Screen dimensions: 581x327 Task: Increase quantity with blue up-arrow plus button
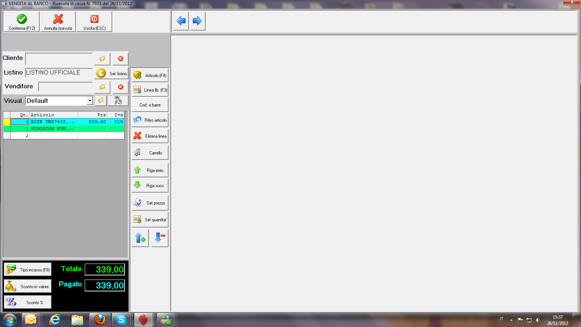(x=140, y=238)
